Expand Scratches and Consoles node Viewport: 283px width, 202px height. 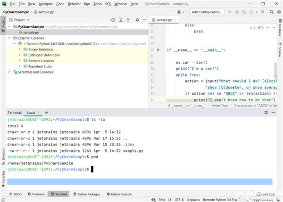pyautogui.click(x=9, y=72)
